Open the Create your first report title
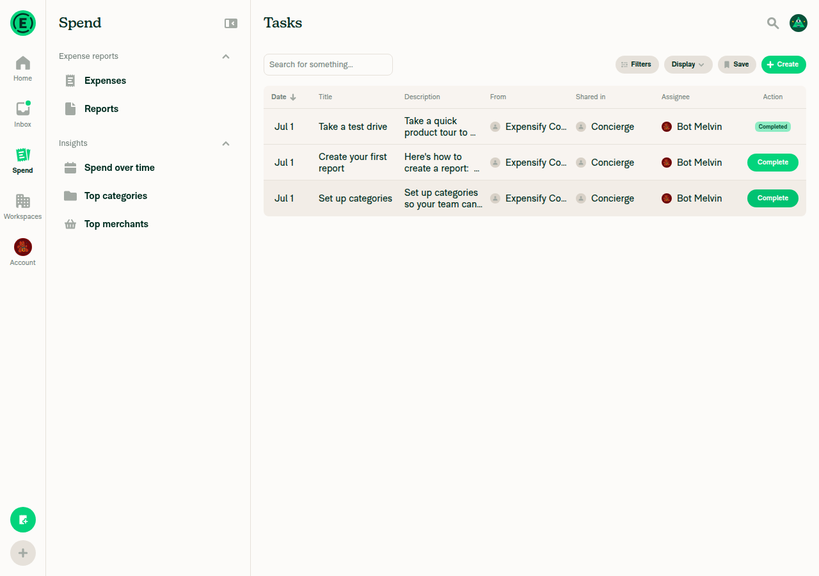The height and width of the screenshot is (576, 819). pyautogui.click(x=353, y=163)
